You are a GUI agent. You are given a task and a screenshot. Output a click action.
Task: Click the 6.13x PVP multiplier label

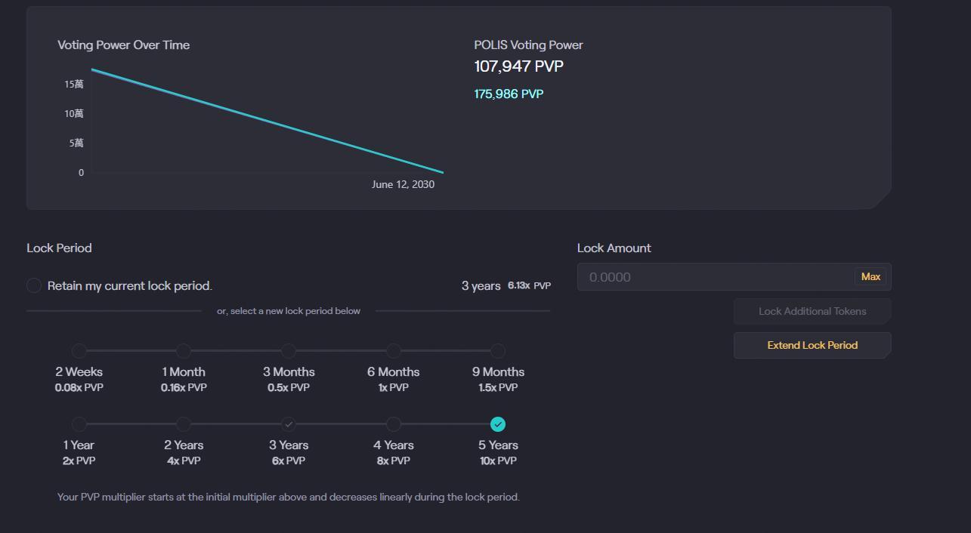tap(529, 286)
